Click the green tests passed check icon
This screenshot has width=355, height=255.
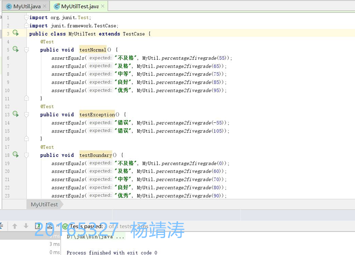tap(65, 226)
